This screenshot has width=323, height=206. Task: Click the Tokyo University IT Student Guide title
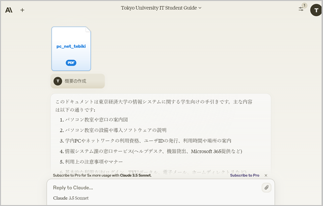click(159, 8)
